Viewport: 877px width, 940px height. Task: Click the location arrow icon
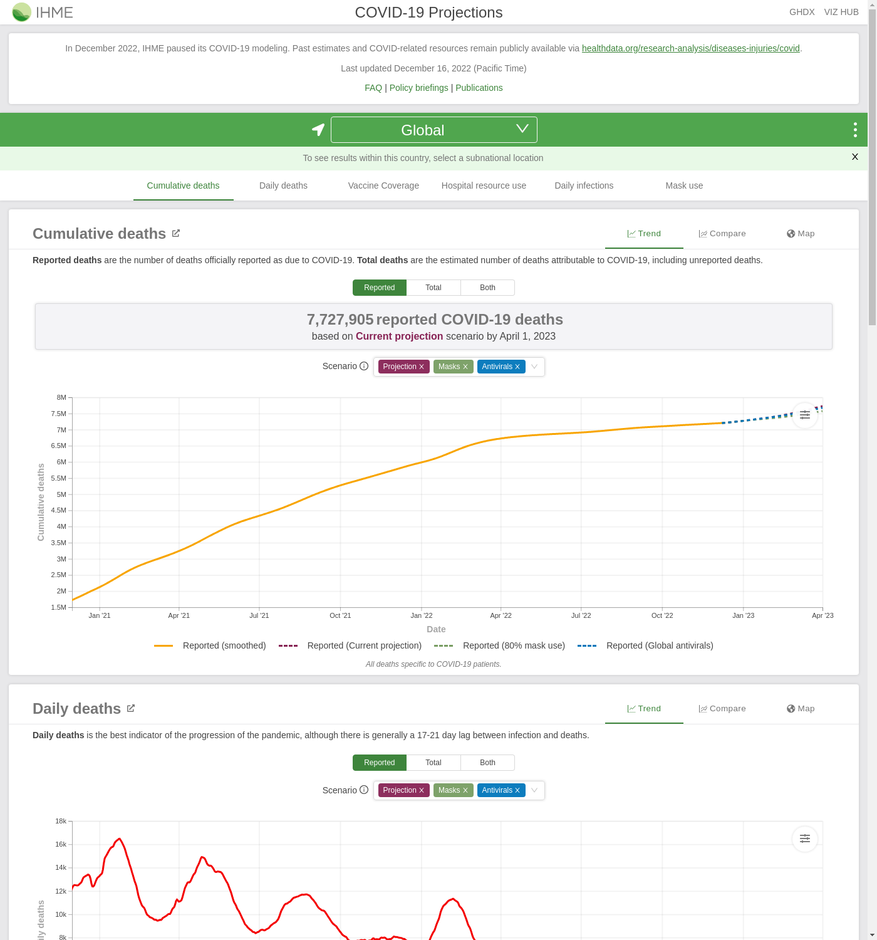point(318,130)
